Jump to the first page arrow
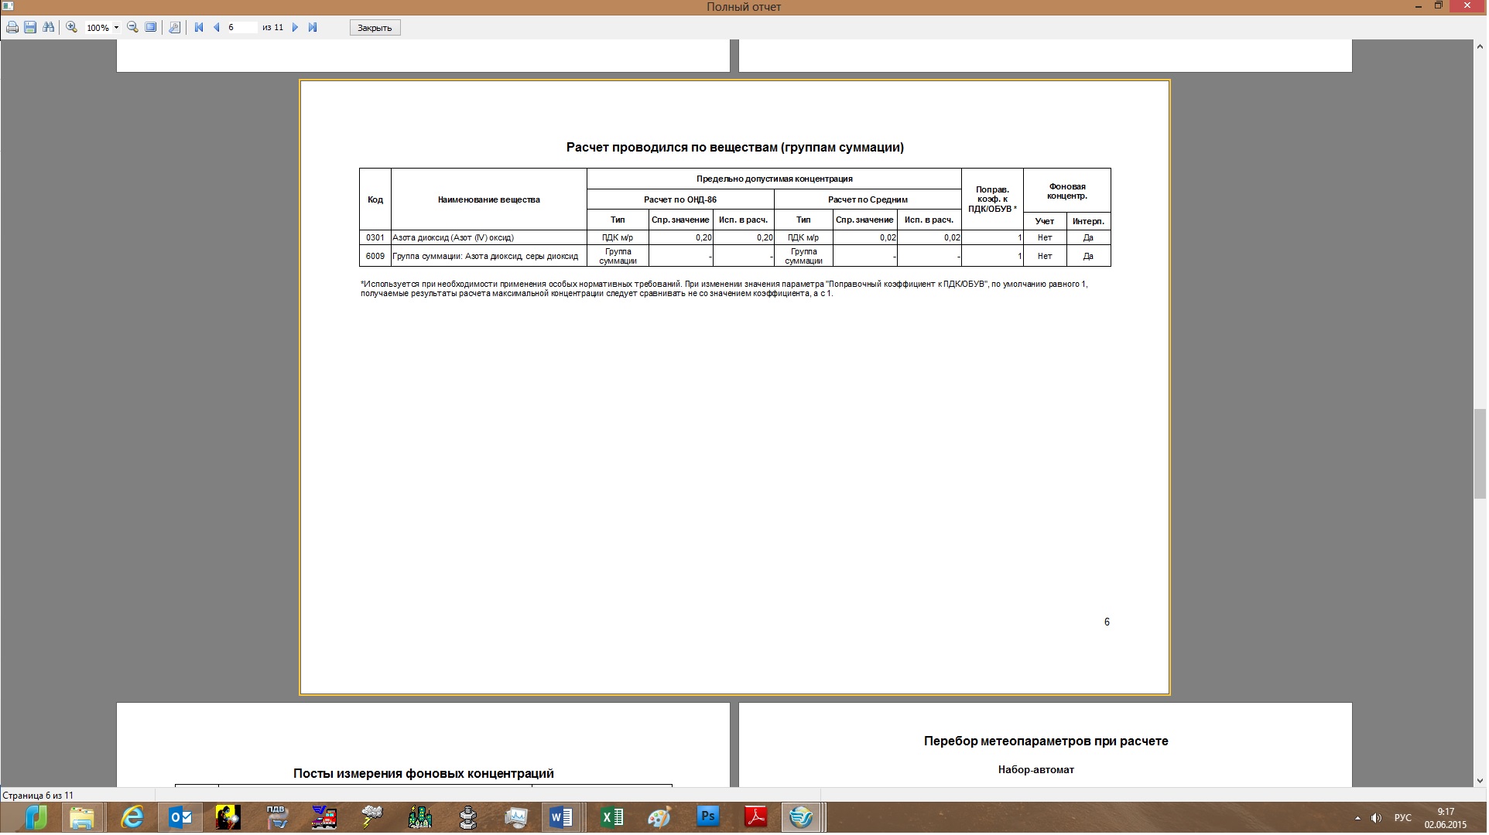1489x835 pixels. (x=199, y=28)
